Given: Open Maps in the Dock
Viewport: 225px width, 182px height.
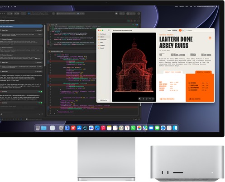Looking at the screenshot, I should (145, 128).
